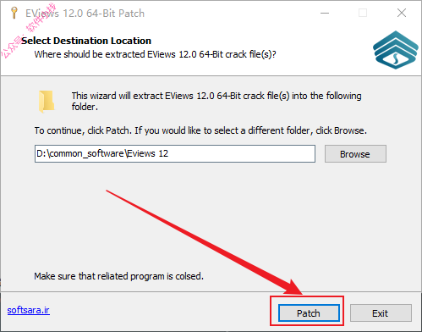Click the pink watermark text at top-left
Viewport: 422px width, 332px height.
pos(28,31)
